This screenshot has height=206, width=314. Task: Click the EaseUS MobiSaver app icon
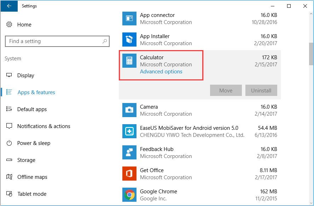129,131
